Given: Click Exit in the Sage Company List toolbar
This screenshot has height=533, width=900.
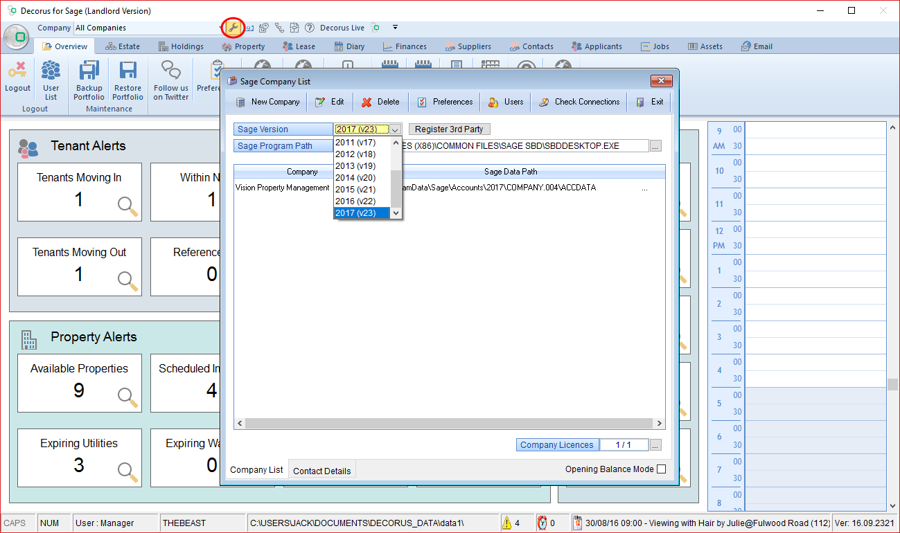Looking at the screenshot, I should click(x=649, y=102).
